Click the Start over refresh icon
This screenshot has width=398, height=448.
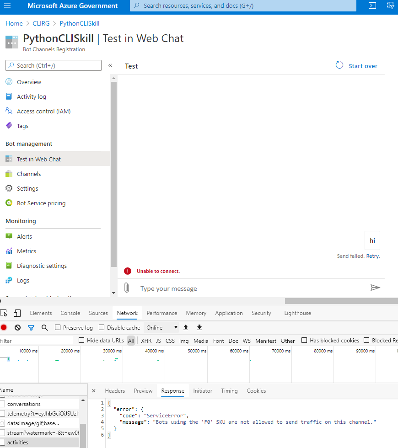pyautogui.click(x=339, y=65)
